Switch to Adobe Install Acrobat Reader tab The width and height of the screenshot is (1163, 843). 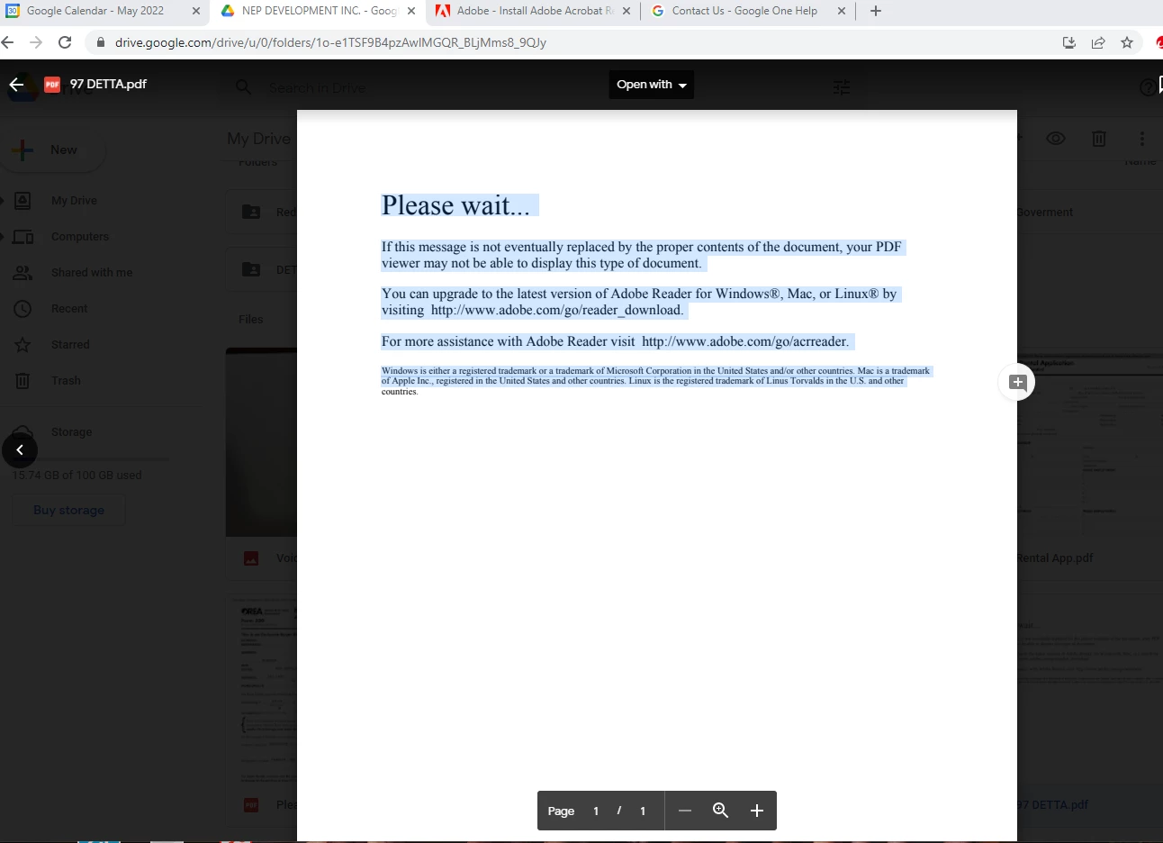coord(535,11)
